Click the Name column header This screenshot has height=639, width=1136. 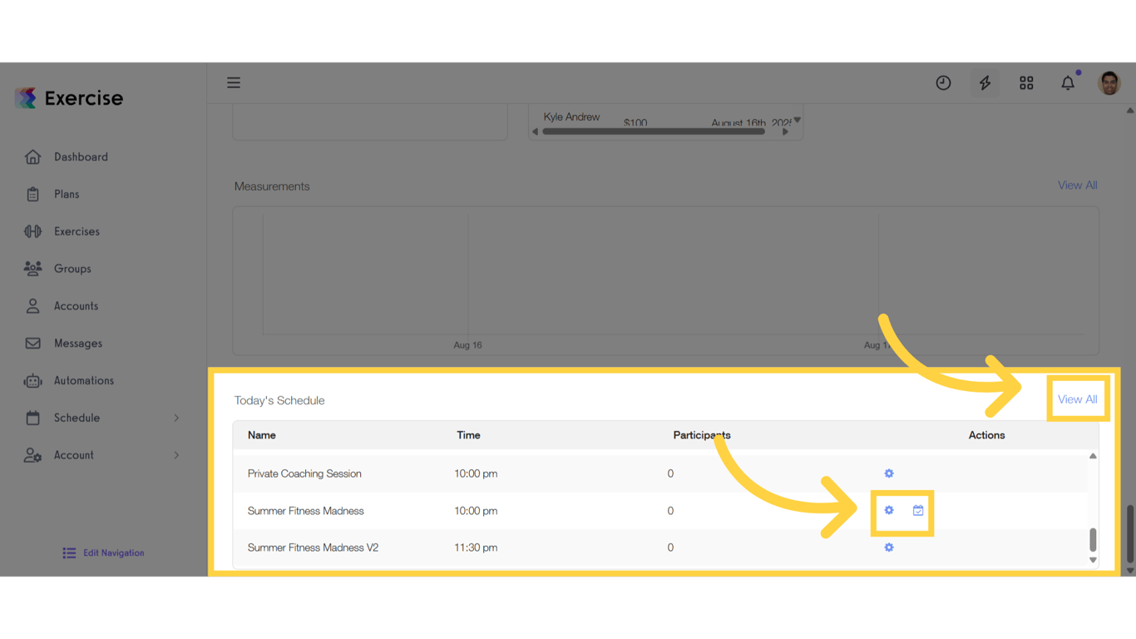261,435
